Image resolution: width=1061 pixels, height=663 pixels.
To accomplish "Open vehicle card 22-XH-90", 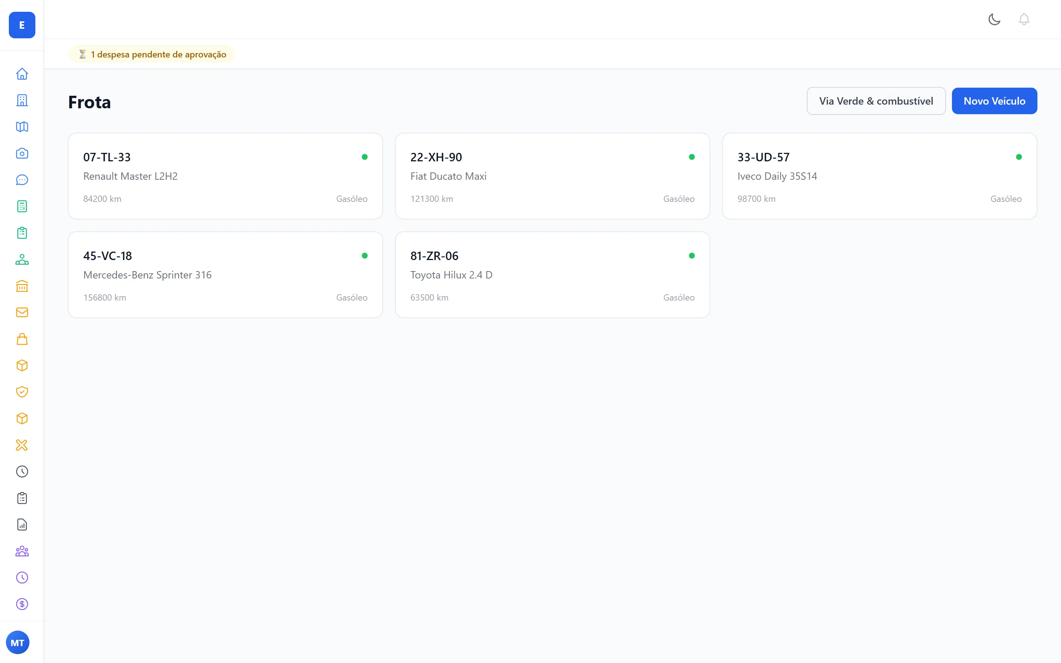I will coord(553,176).
